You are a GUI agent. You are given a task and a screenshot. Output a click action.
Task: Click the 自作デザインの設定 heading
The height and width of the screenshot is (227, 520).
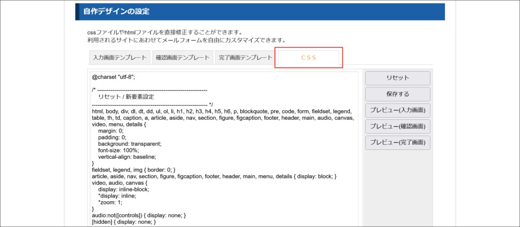point(116,12)
